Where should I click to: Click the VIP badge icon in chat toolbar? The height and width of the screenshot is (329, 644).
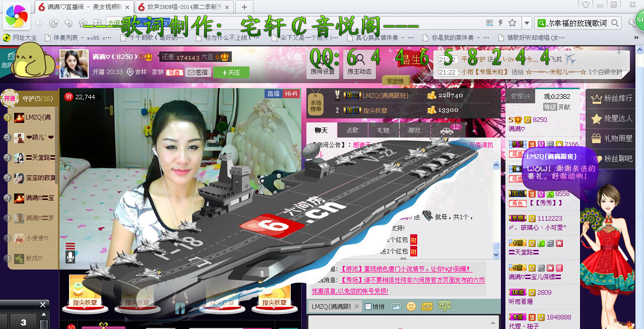click(427, 306)
